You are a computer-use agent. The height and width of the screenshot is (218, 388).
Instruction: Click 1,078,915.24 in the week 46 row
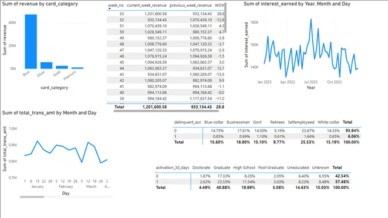[156, 56]
